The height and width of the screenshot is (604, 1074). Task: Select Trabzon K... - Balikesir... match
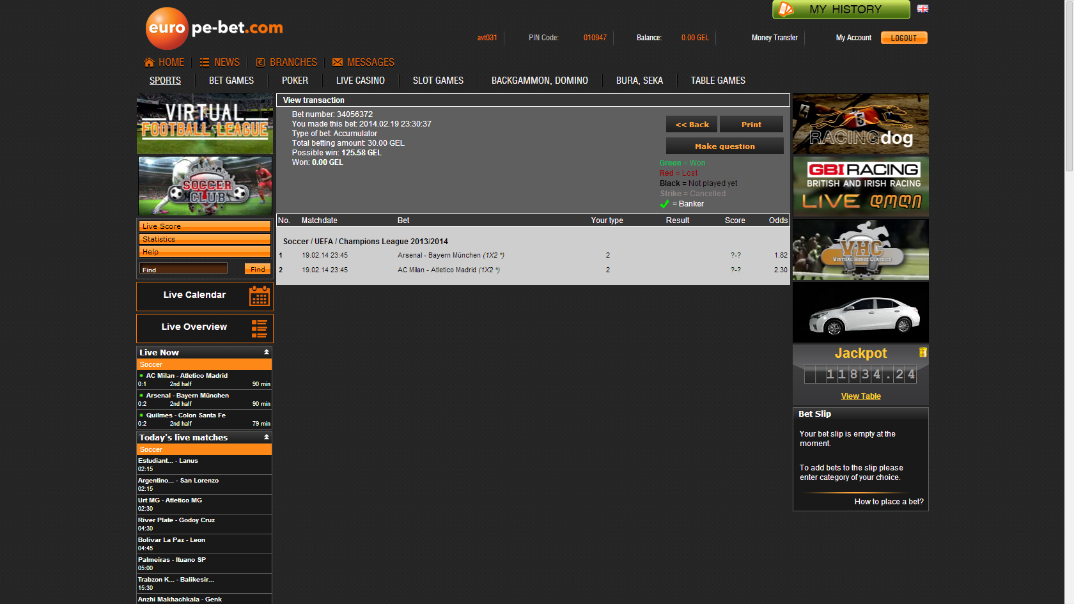coord(205,584)
